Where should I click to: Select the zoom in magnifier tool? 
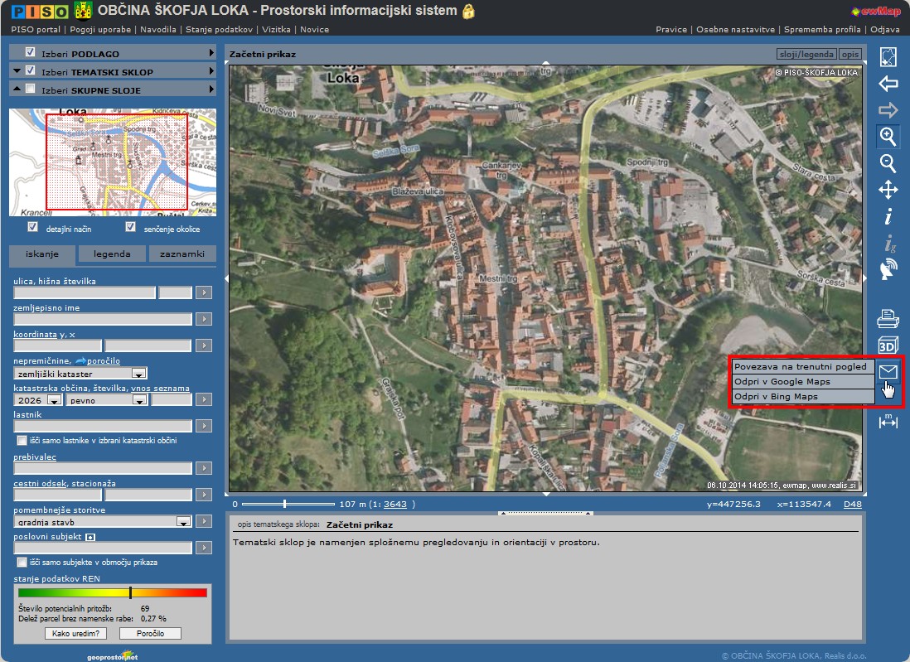click(888, 137)
